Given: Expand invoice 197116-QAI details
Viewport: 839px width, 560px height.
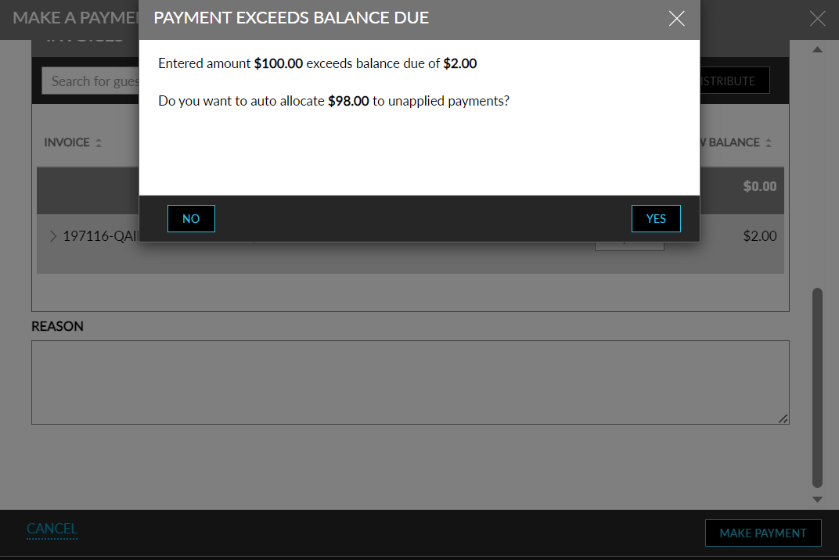Looking at the screenshot, I should [x=52, y=235].
